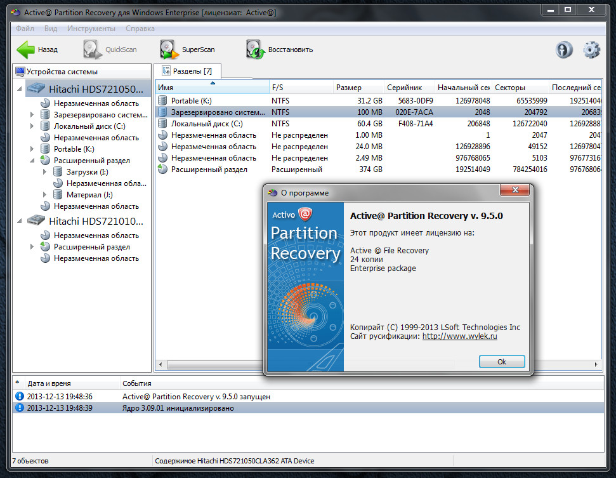
Task: Click horizontal scrollbar right arrow
Action: tap(596, 365)
